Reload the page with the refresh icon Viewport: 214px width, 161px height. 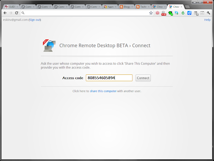pos(17,13)
